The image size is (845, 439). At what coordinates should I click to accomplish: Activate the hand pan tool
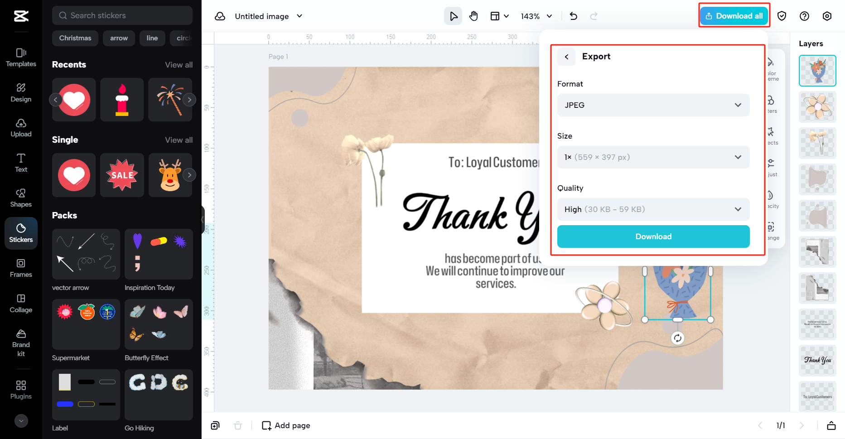tap(473, 16)
